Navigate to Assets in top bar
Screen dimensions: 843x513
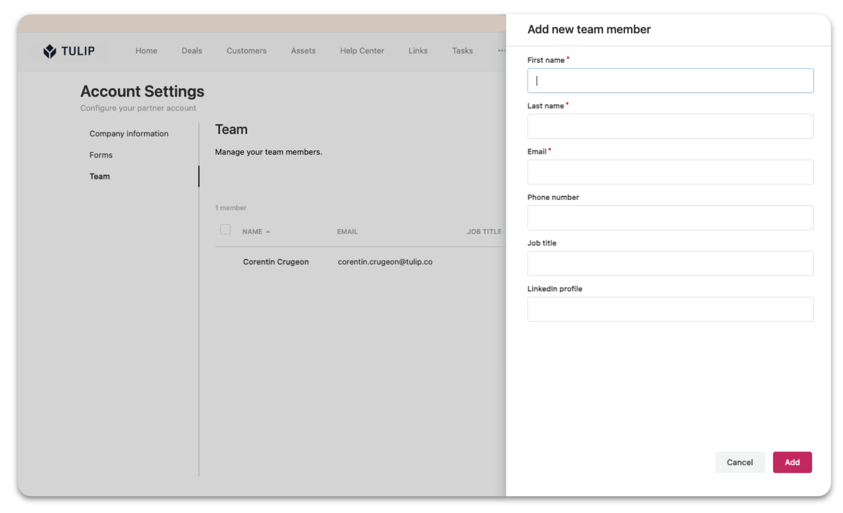point(303,51)
